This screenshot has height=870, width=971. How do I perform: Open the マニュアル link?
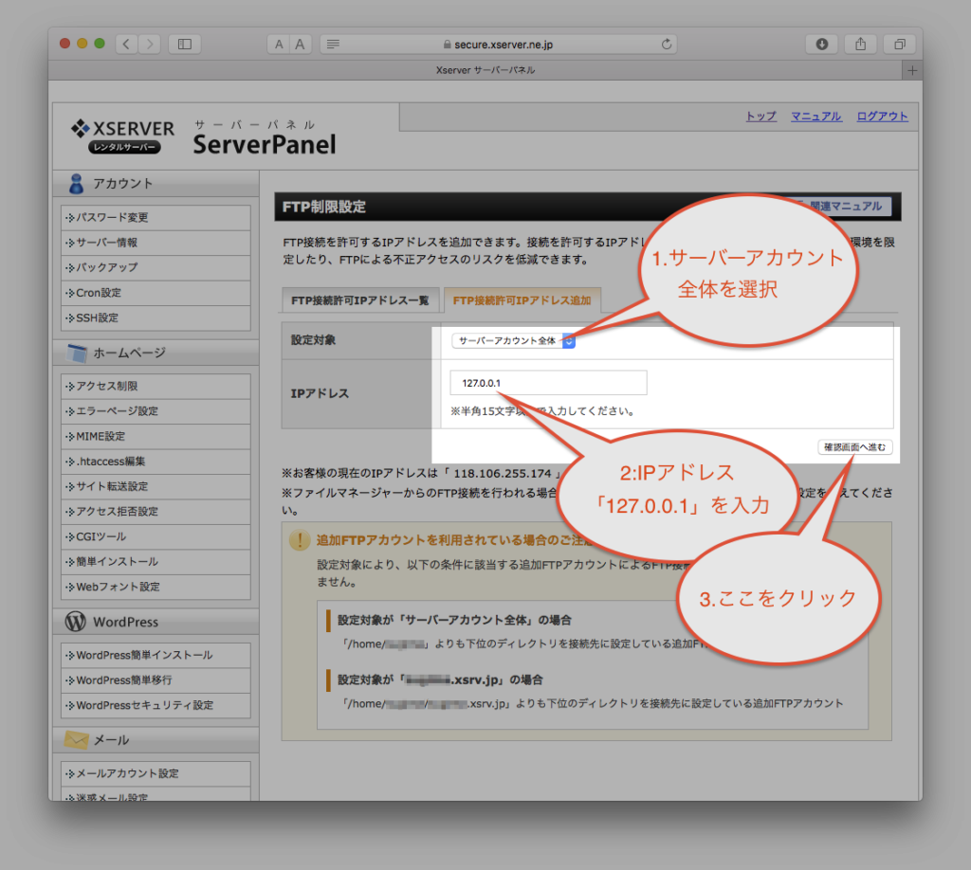pos(816,117)
